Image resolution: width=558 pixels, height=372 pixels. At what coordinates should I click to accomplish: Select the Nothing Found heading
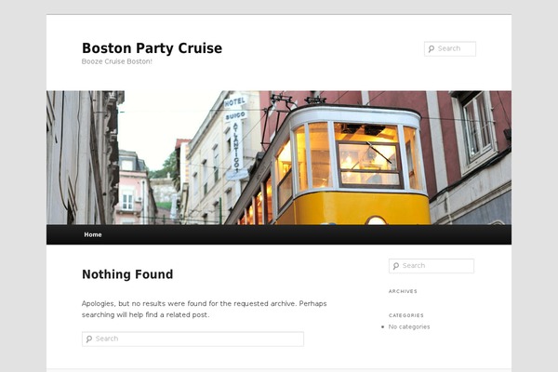coord(127,274)
